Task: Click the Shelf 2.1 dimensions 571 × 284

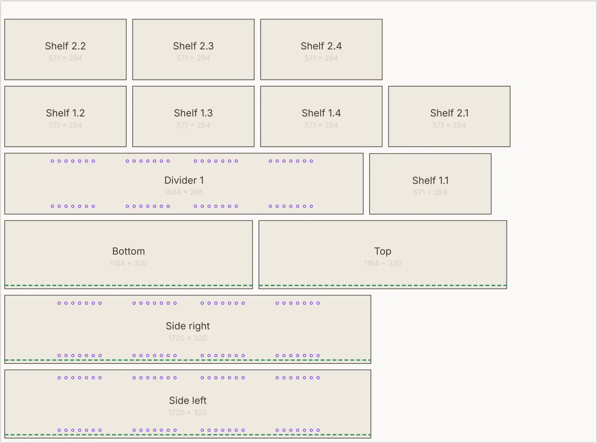Action: click(x=449, y=125)
